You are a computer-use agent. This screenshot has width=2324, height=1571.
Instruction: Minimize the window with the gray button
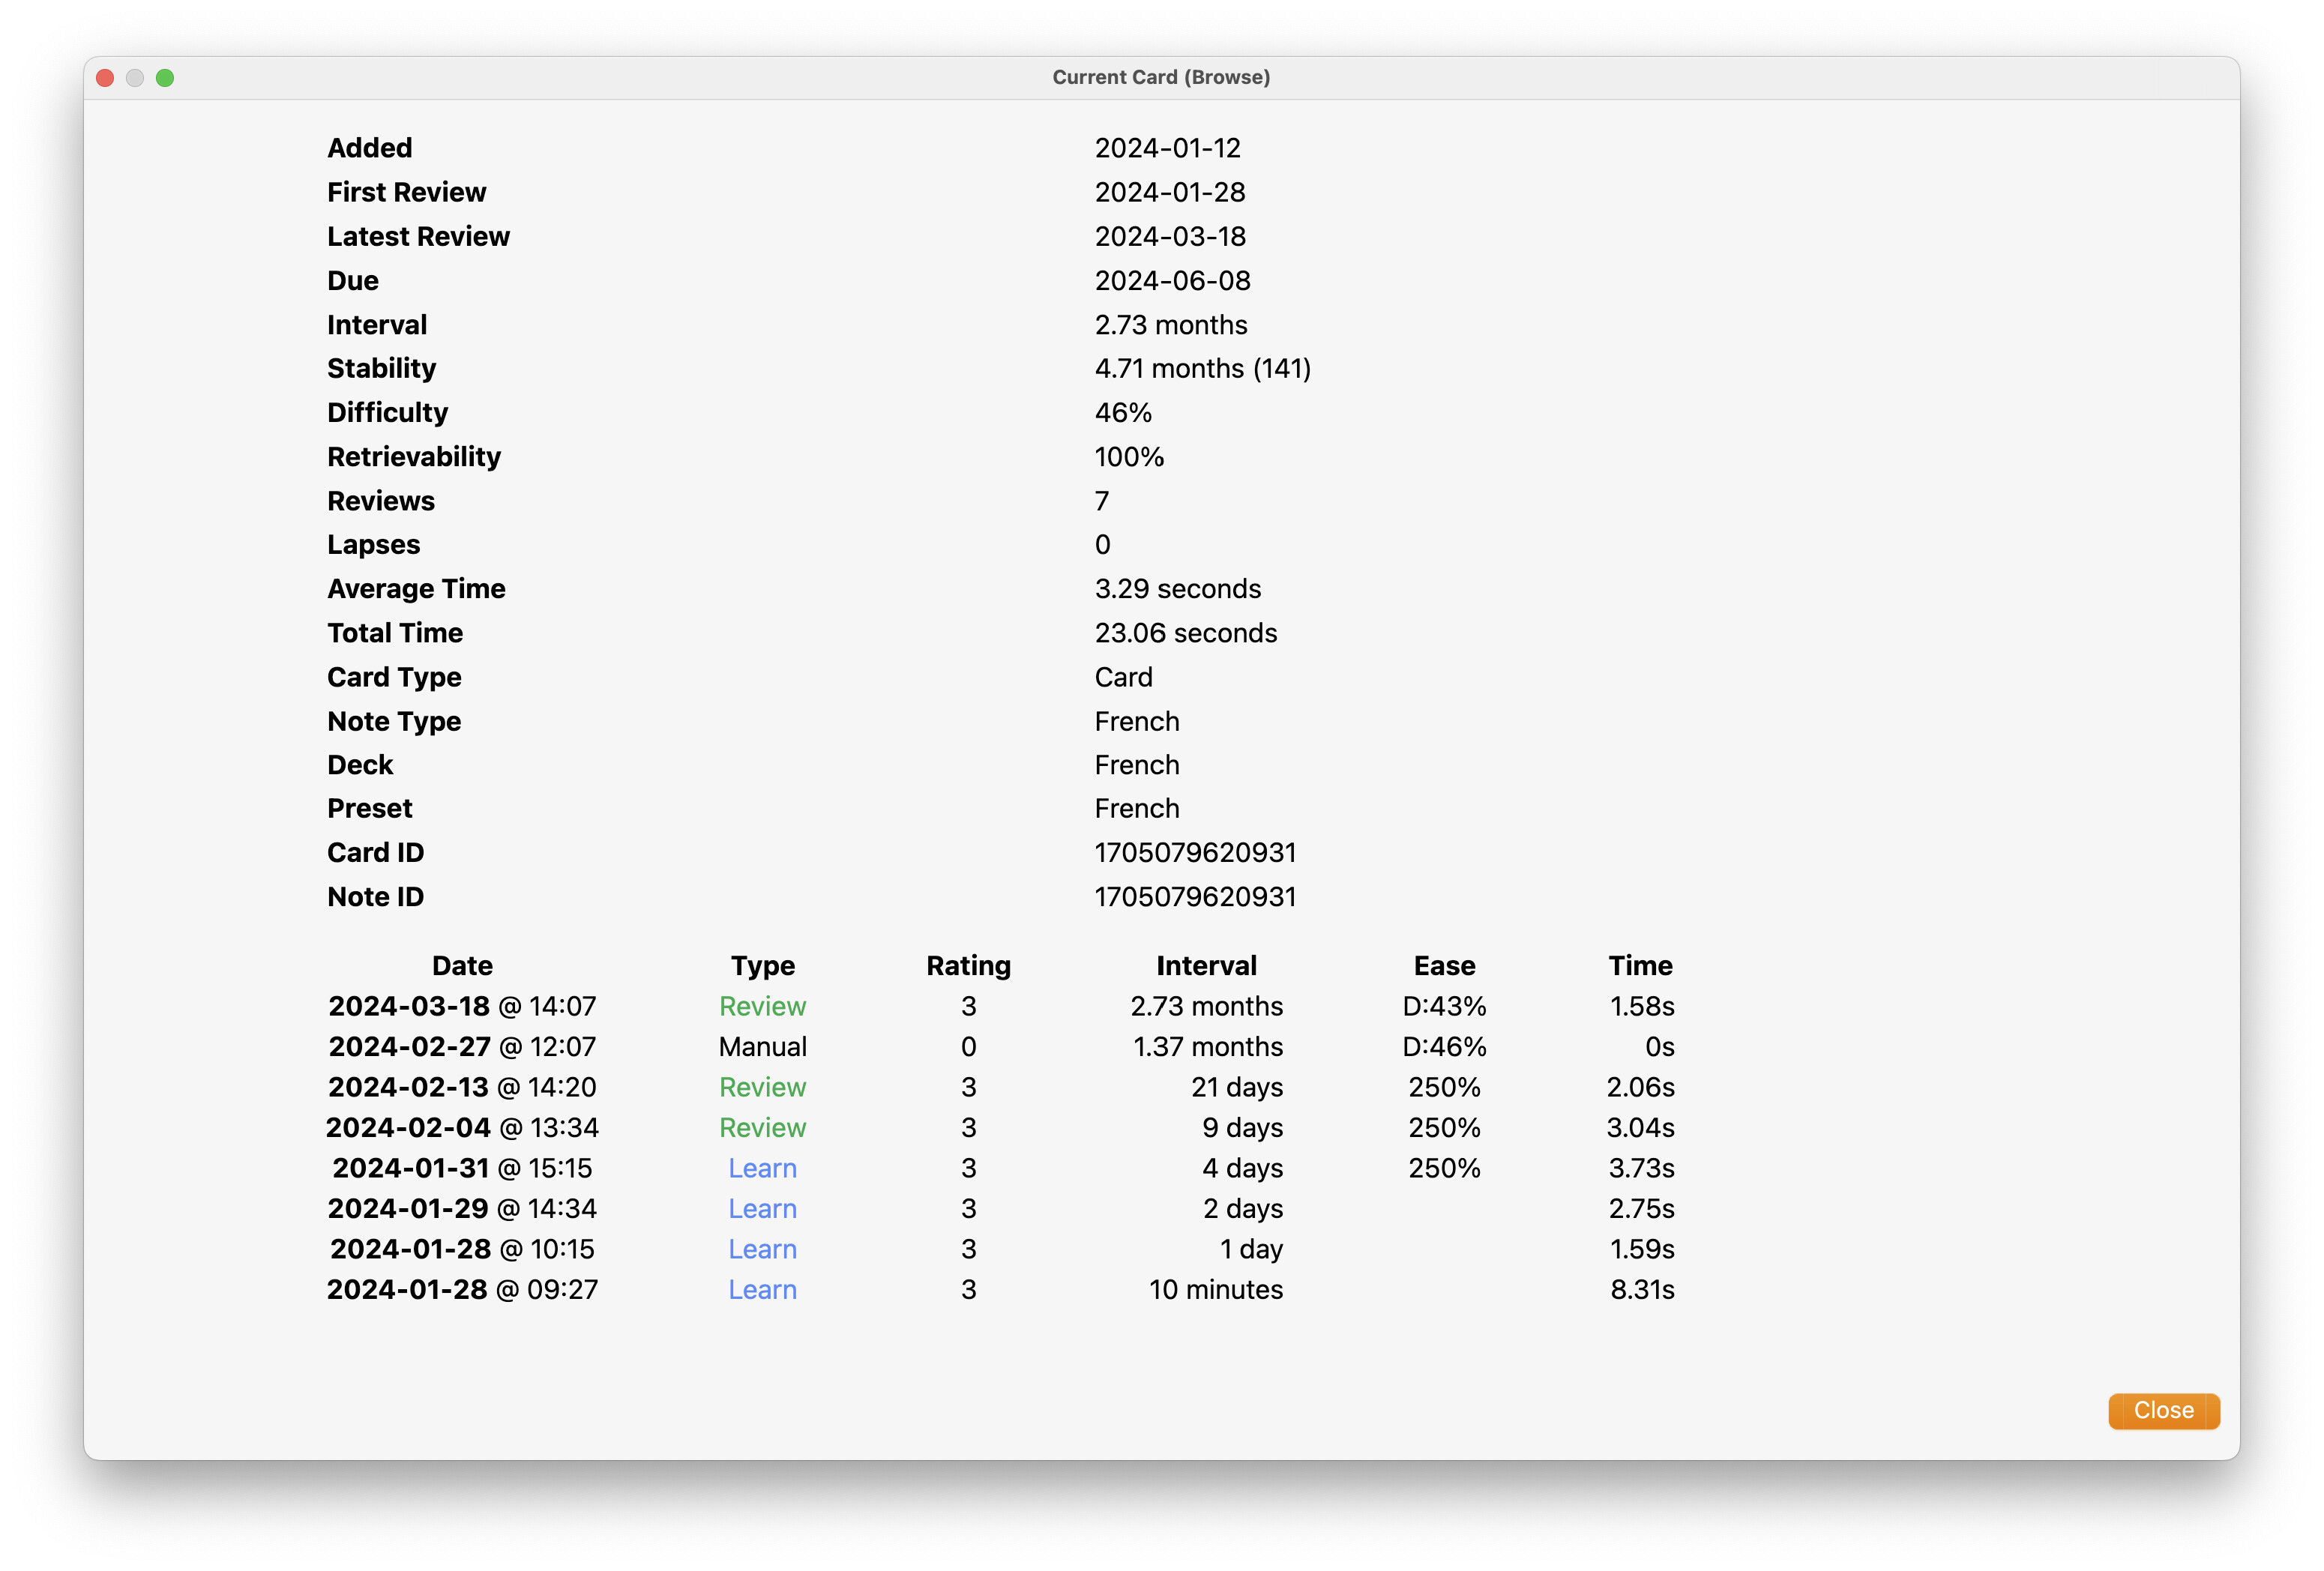pos(135,78)
